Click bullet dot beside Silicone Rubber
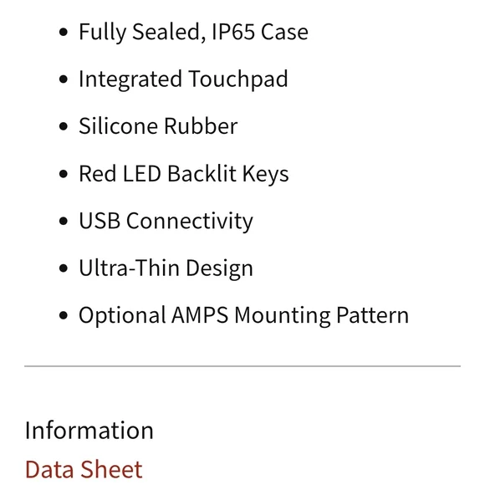 pos(63,126)
